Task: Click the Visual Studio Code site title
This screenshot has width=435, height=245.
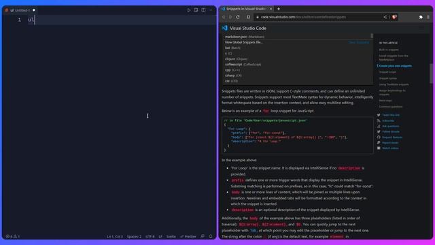Action: click(247, 29)
